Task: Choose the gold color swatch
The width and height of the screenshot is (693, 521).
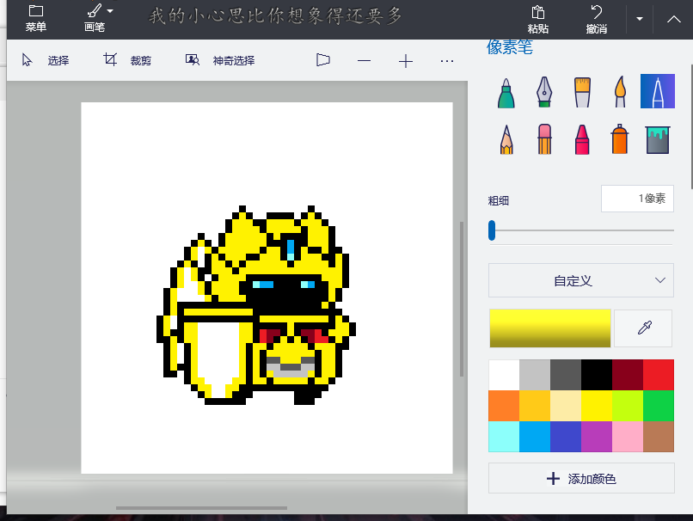Action: pos(535,406)
